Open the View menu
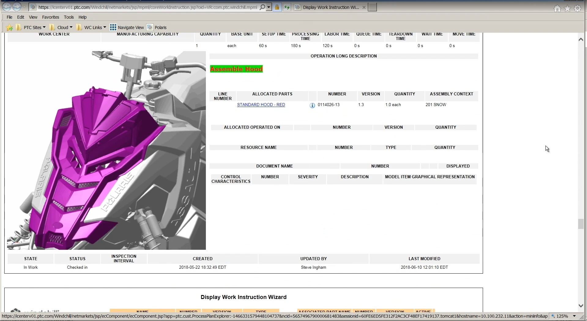This screenshot has width=587, height=321. pyautogui.click(x=33, y=17)
